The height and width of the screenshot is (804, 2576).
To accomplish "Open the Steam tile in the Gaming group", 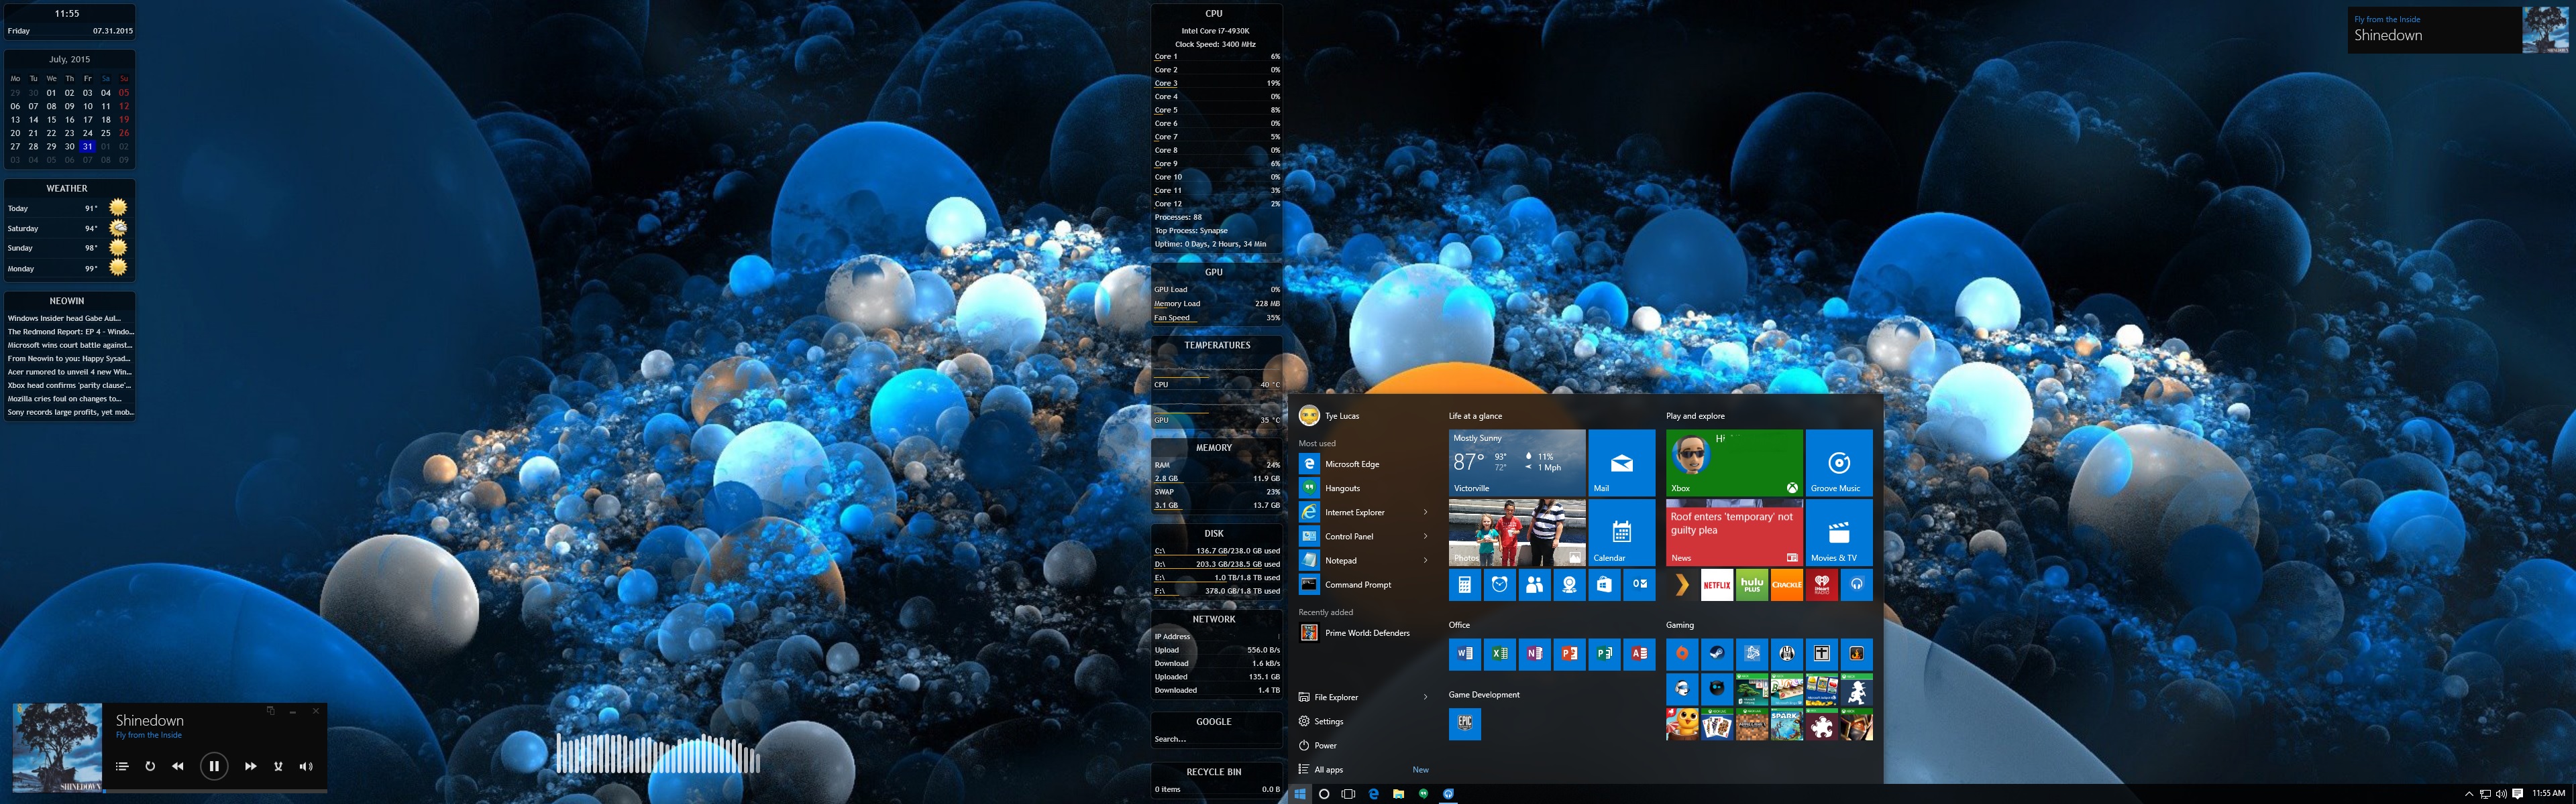I will point(1717,654).
